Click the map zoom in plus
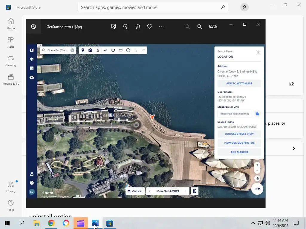 (257, 165)
